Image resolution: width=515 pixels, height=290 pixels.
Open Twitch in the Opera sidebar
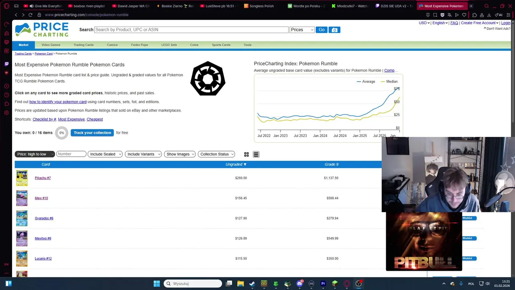[x=6, y=64]
